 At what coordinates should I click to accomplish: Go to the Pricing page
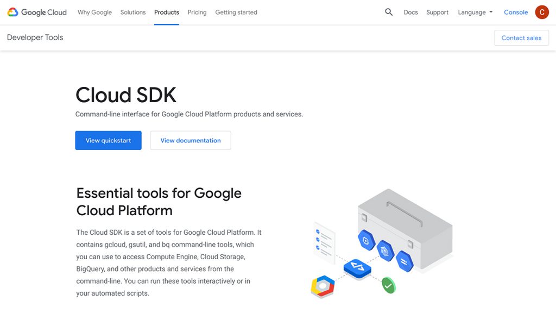click(197, 12)
